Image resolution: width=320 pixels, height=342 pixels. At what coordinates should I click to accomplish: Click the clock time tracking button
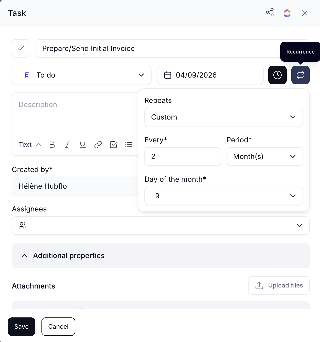point(277,75)
